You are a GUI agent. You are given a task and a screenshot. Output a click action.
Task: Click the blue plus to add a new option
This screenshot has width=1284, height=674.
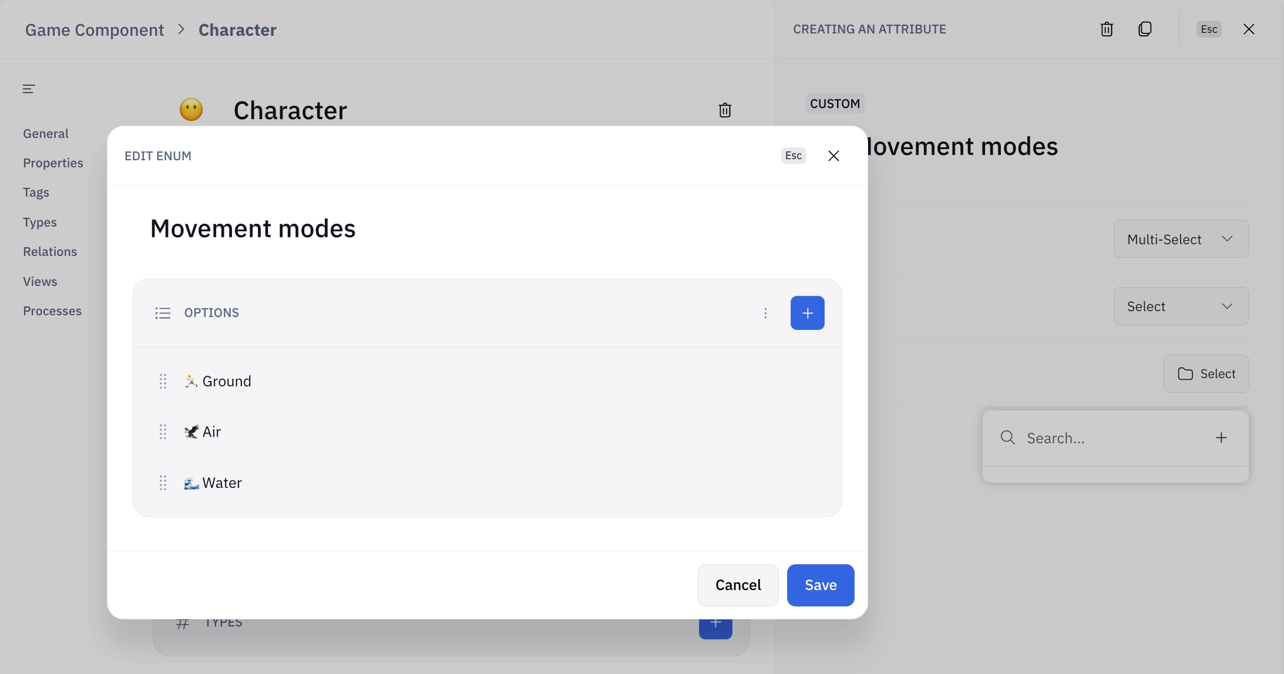(x=807, y=312)
